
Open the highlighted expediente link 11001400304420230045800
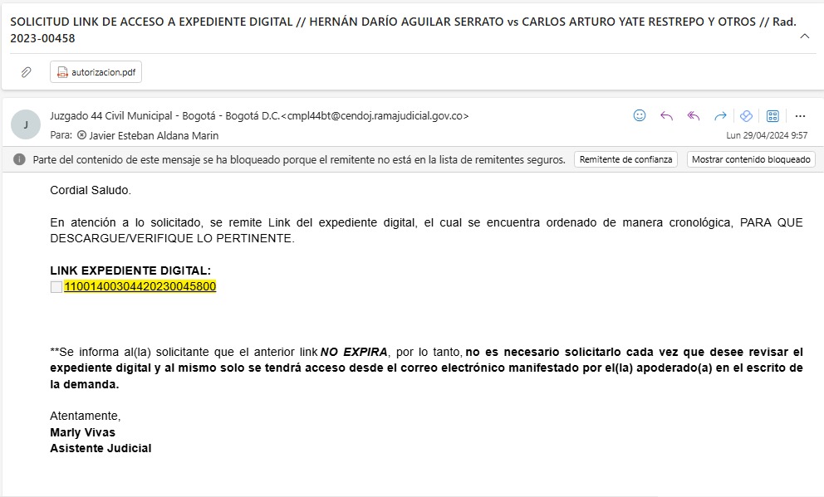140,286
